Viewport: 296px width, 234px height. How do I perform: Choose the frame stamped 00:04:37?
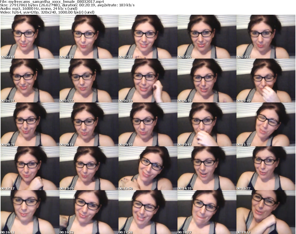[x=30, y=81]
